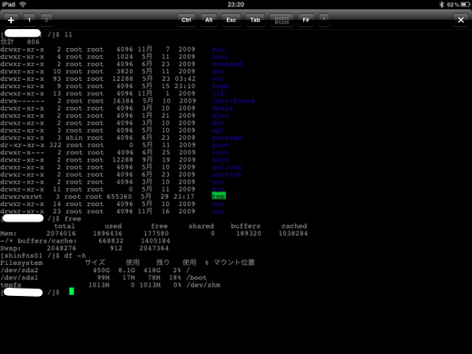Click the 'home' directory name
Screen dimensions: 472x354
point(221,86)
